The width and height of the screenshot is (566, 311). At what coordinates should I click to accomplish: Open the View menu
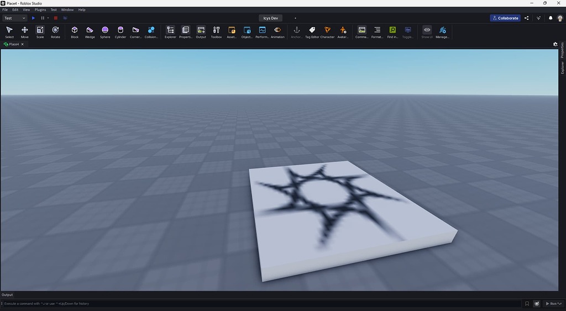pyautogui.click(x=27, y=10)
